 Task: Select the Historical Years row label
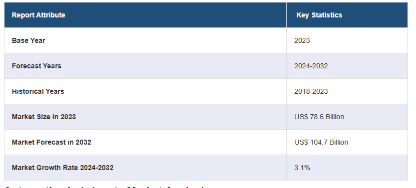38,91
